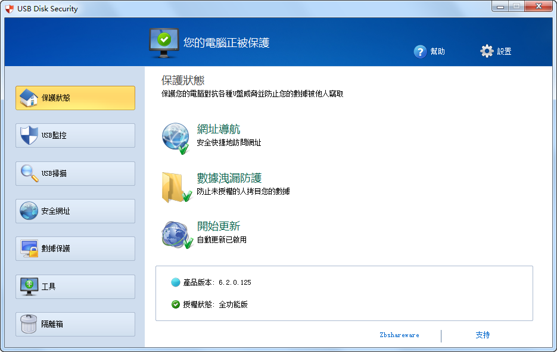
Task: Click the shield icon for USB監控
Action: click(x=29, y=135)
